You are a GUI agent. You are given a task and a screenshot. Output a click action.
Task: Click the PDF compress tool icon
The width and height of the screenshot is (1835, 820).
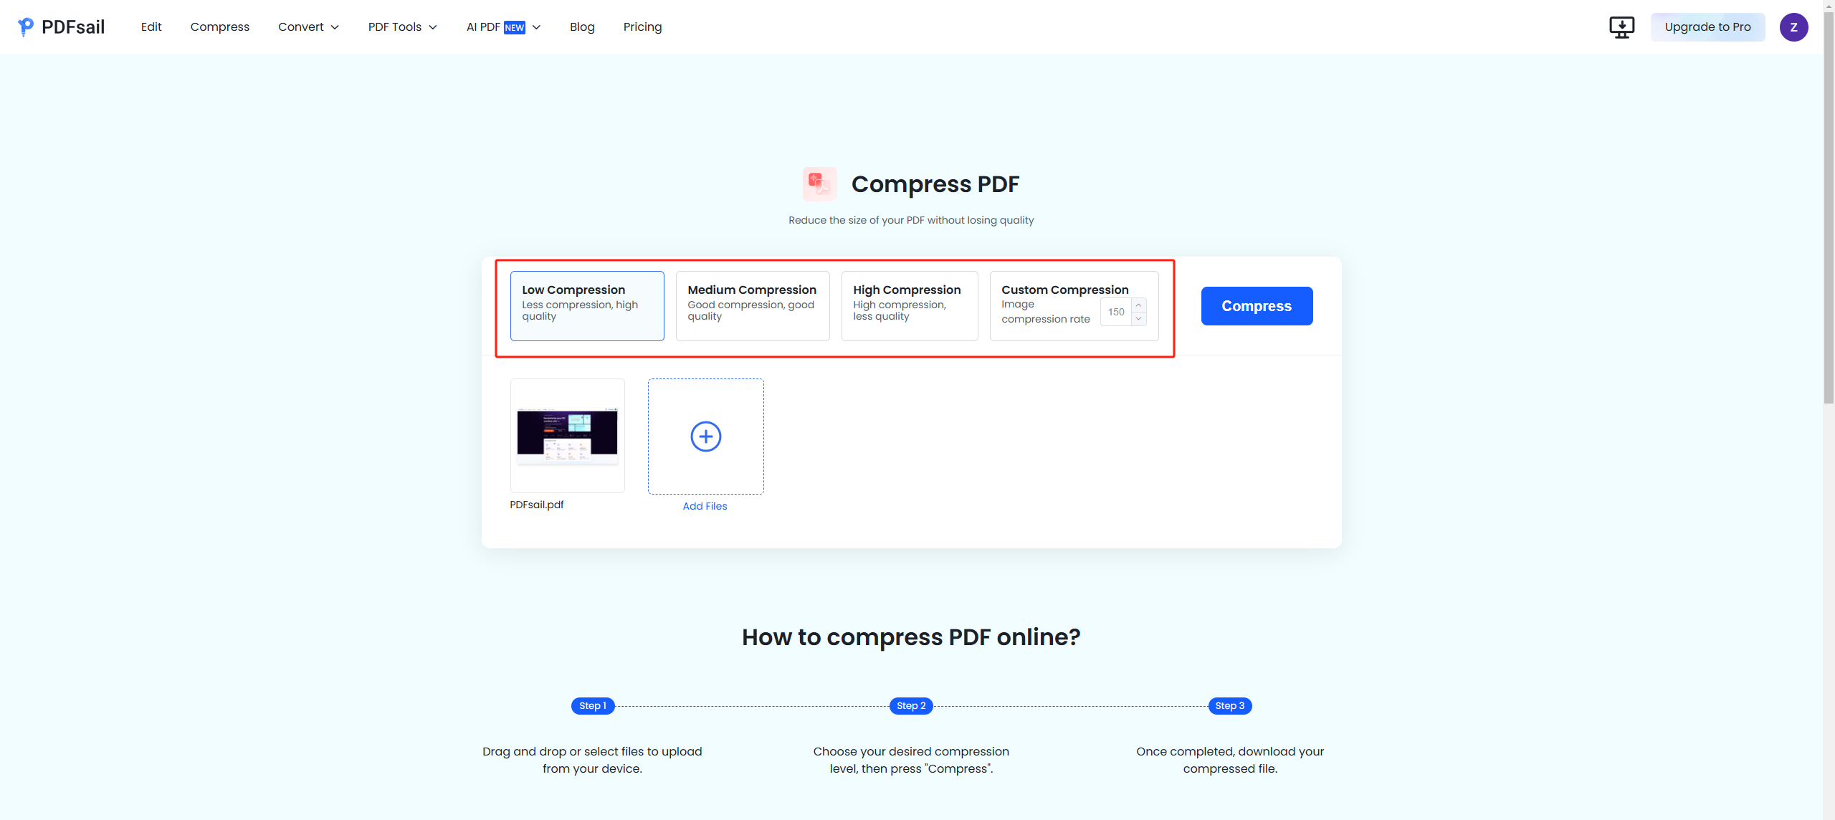point(819,183)
